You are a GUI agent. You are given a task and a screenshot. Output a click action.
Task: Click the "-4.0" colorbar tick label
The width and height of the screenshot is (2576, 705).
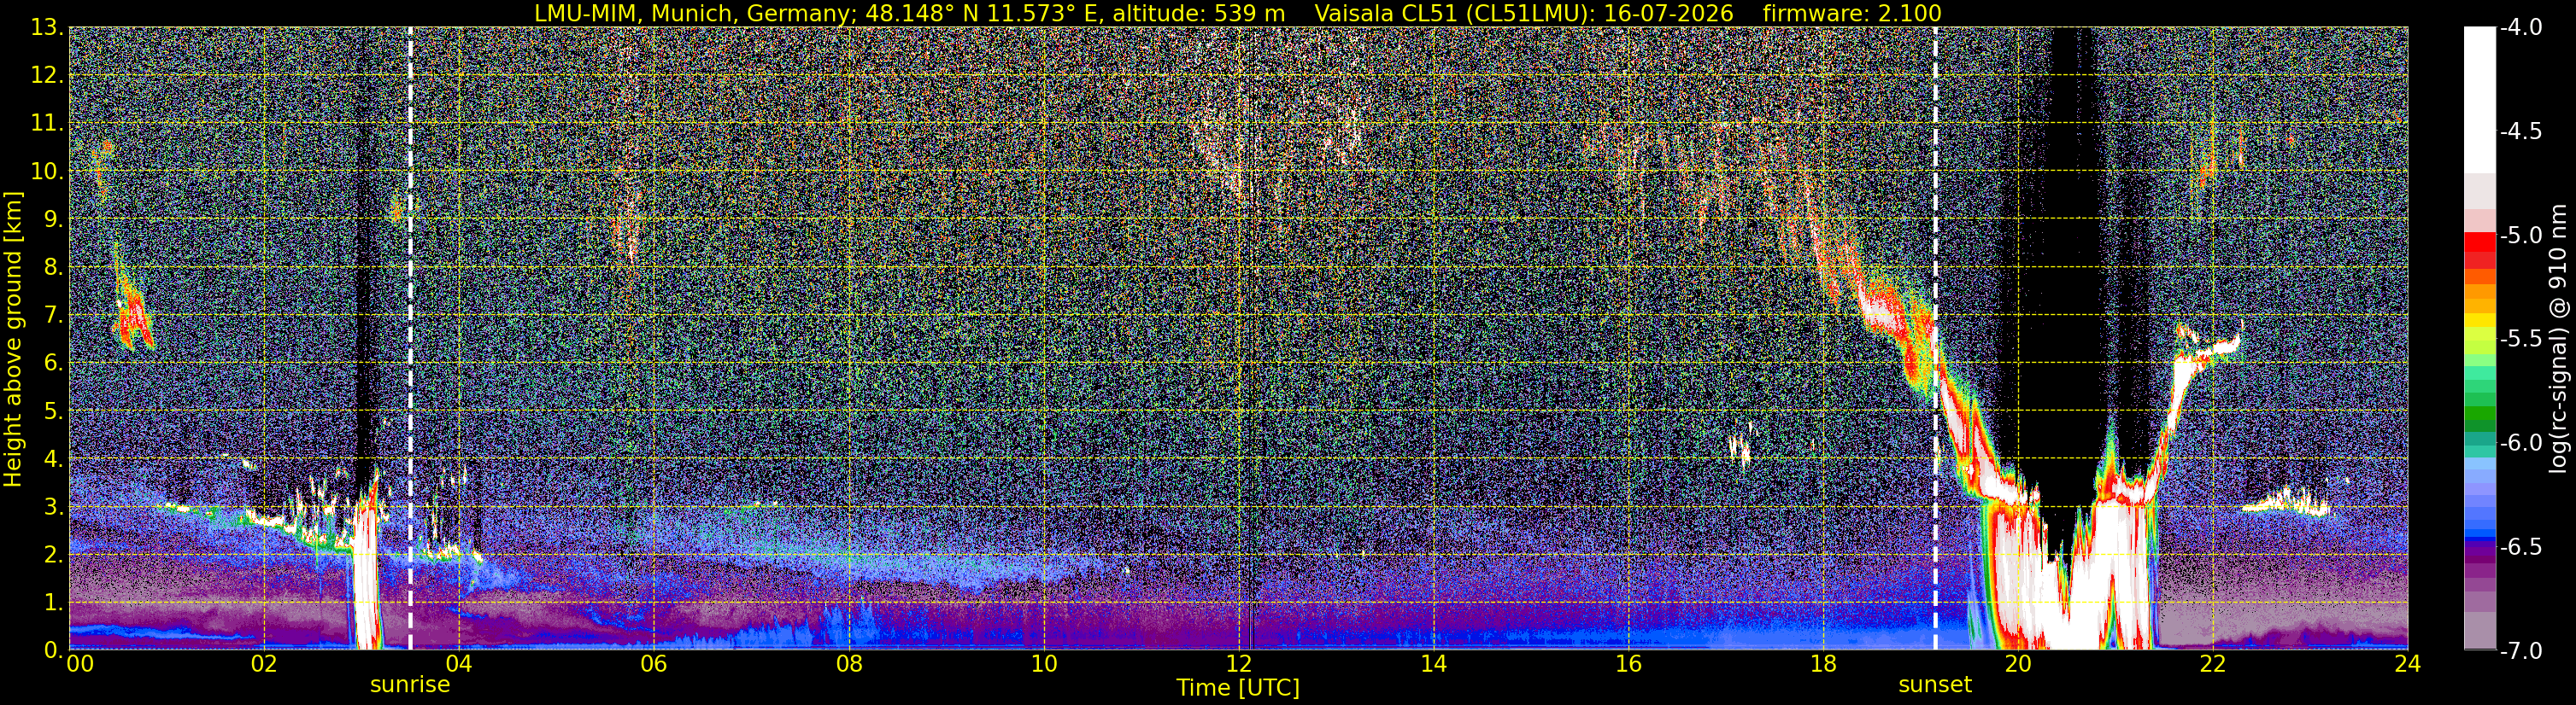(2520, 28)
